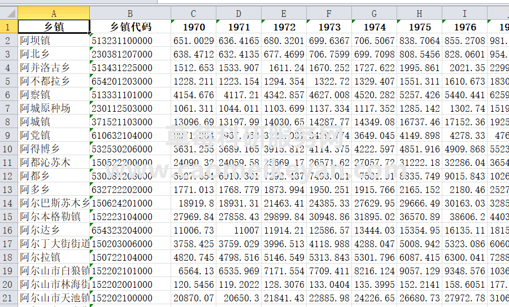
Task: Select the cell with value 651.0029
Action: tap(193, 40)
